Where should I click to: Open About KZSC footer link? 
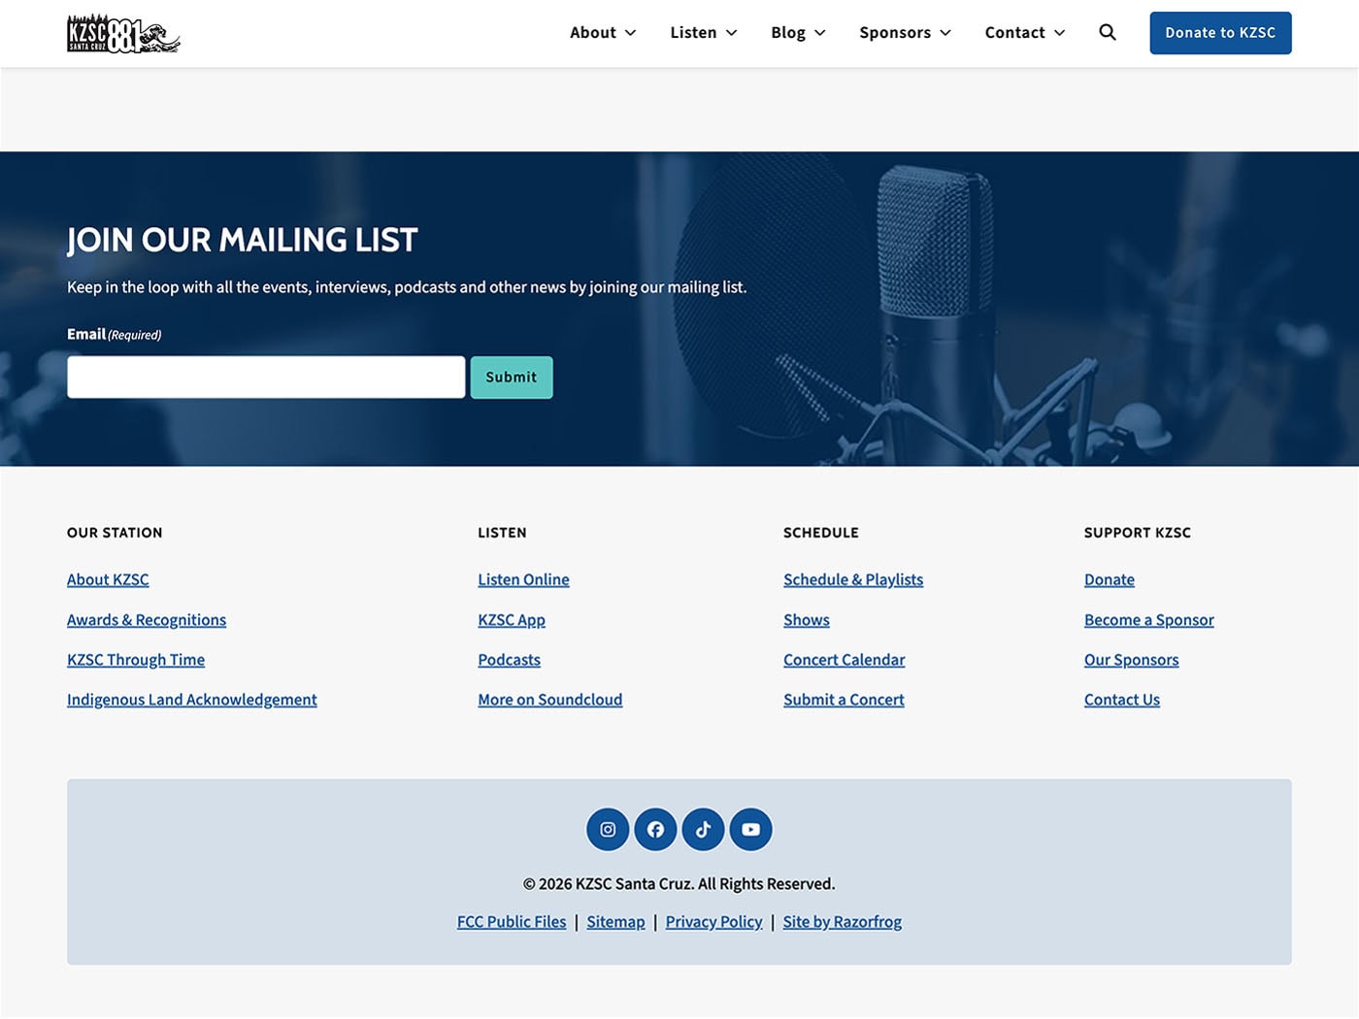(x=108, y=579)
